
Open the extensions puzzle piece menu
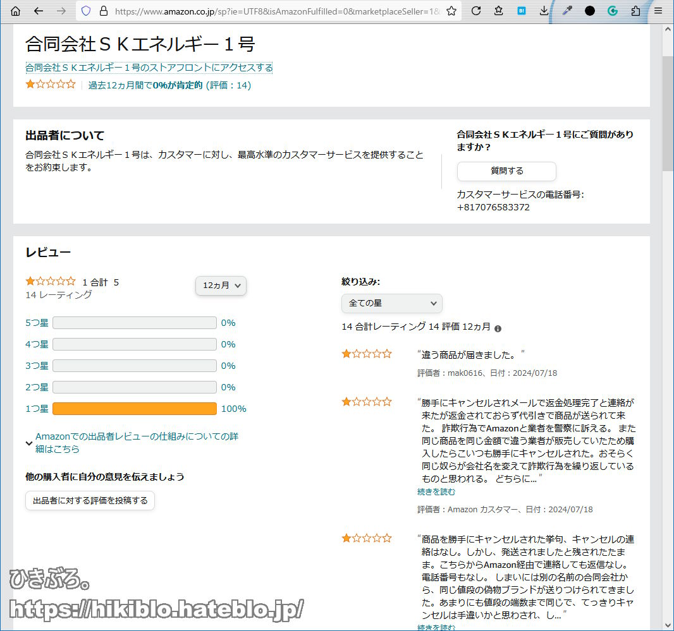pos(635,11)
